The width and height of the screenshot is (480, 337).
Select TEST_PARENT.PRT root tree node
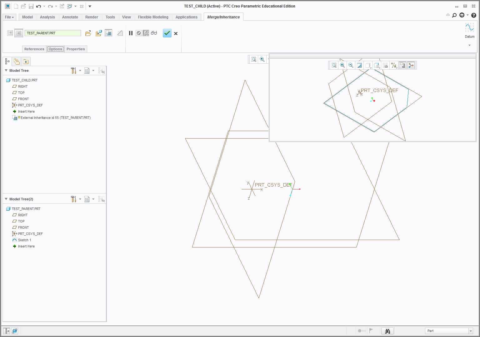click(23, 209)
